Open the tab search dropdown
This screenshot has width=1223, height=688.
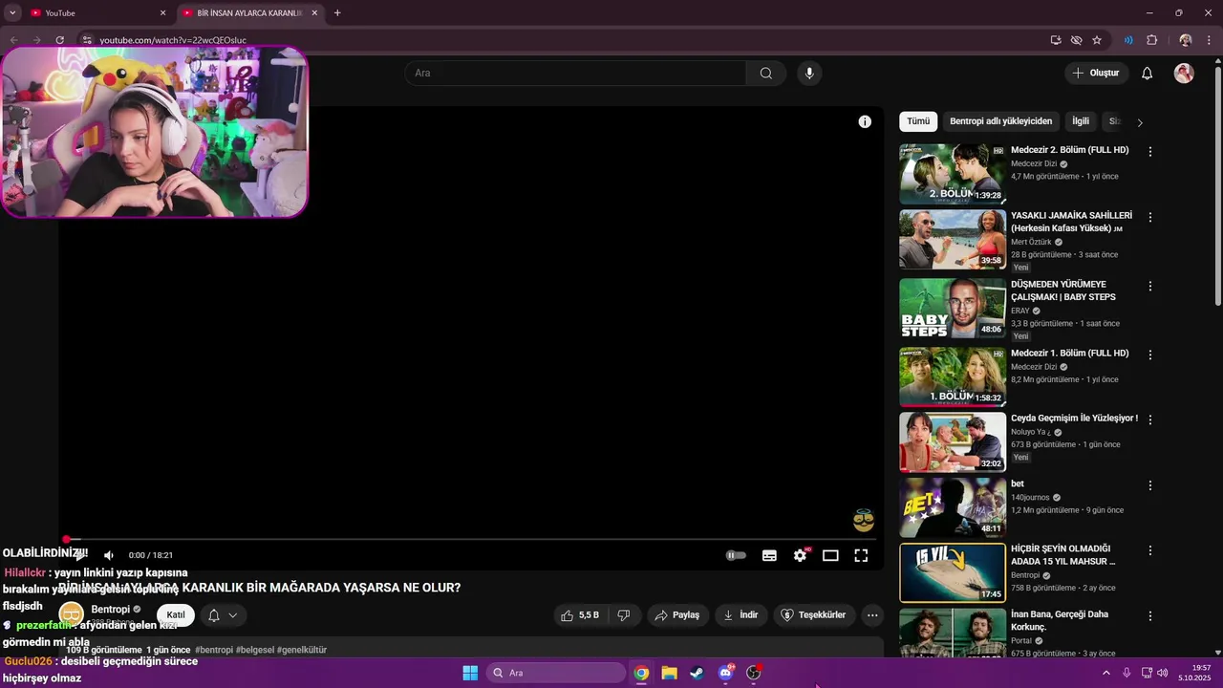coord(12,13)
